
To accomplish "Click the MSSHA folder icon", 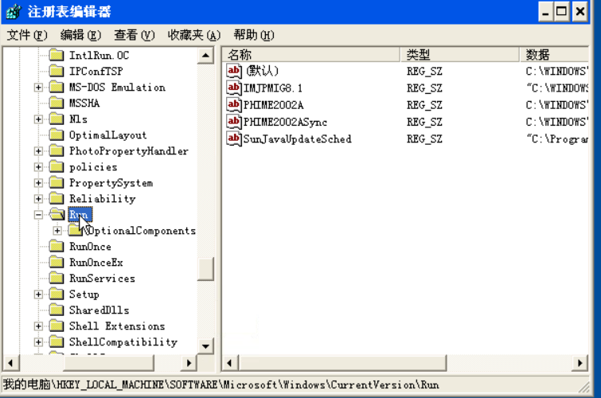I will 57,103.
